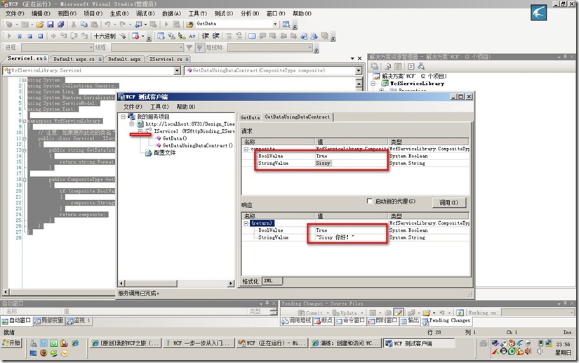Image resolution: width=579 pixels, height=363 pixels.
Task: Toggle the Hexadecimal display button 十六进制
Action: [105, 37]
